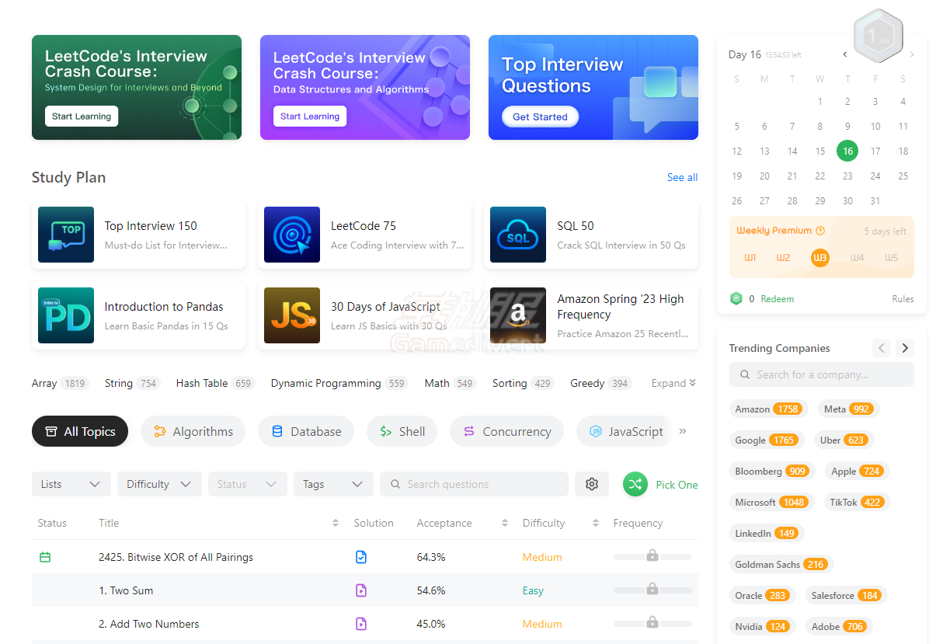Select the JavaScript topic tab
Screen dimensions: 936x644
coord(625,431)
